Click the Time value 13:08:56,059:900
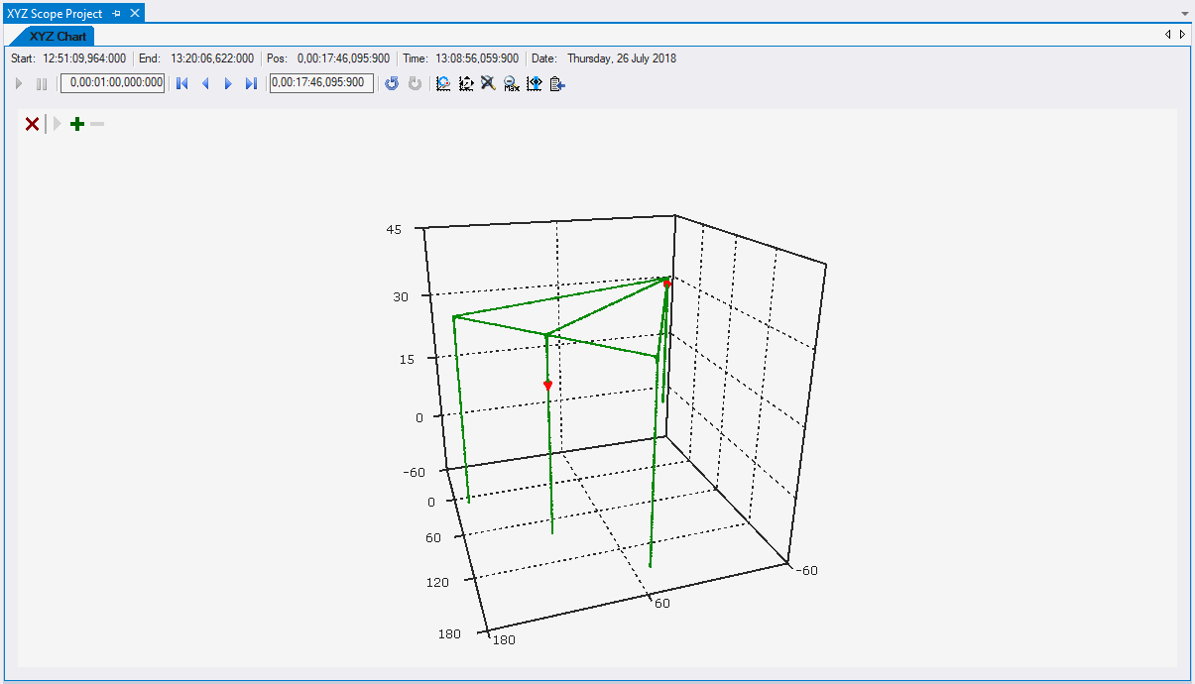 coord(477,58)
